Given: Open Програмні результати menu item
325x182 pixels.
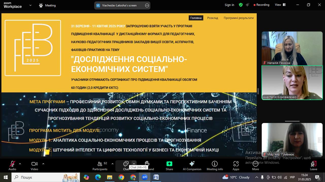Looking at the screenshot, I should pyautogui.click(x=238, y=18).
